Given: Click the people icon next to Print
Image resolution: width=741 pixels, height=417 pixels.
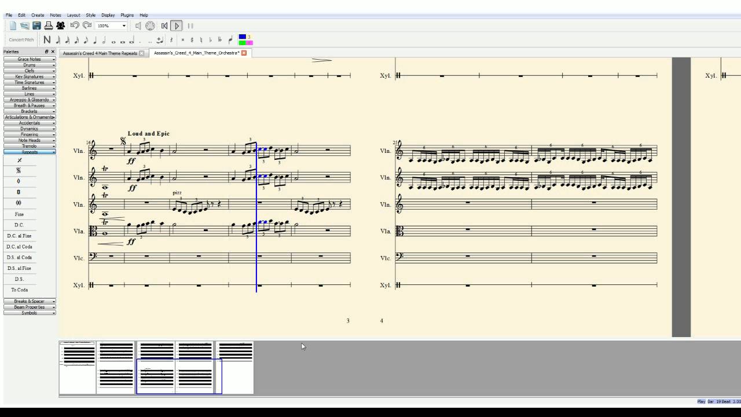Looking at the screenshot, I should pos(60,25).
